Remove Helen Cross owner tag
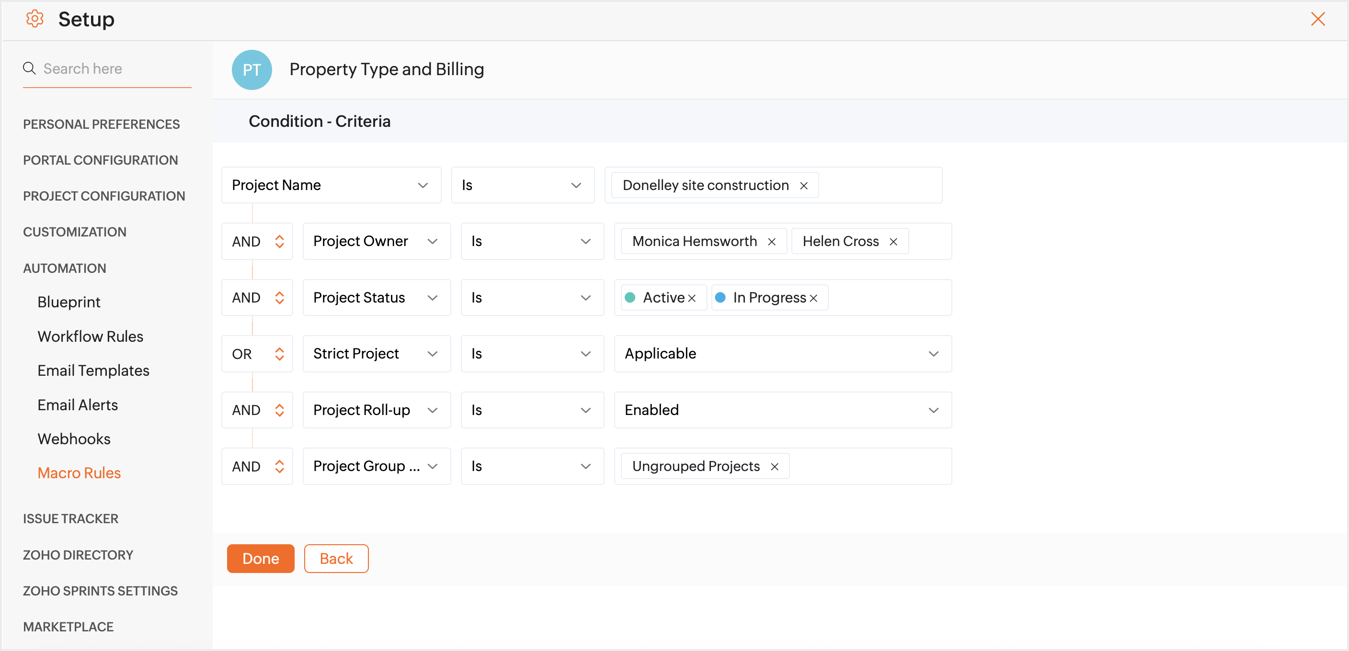 click(x=893, y=242)
